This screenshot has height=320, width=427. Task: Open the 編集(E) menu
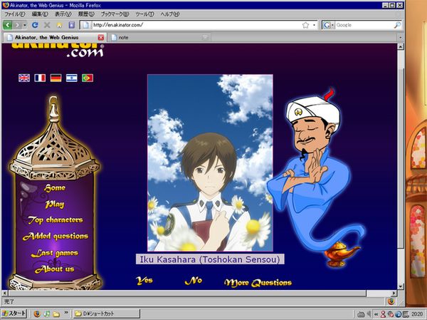40,14
